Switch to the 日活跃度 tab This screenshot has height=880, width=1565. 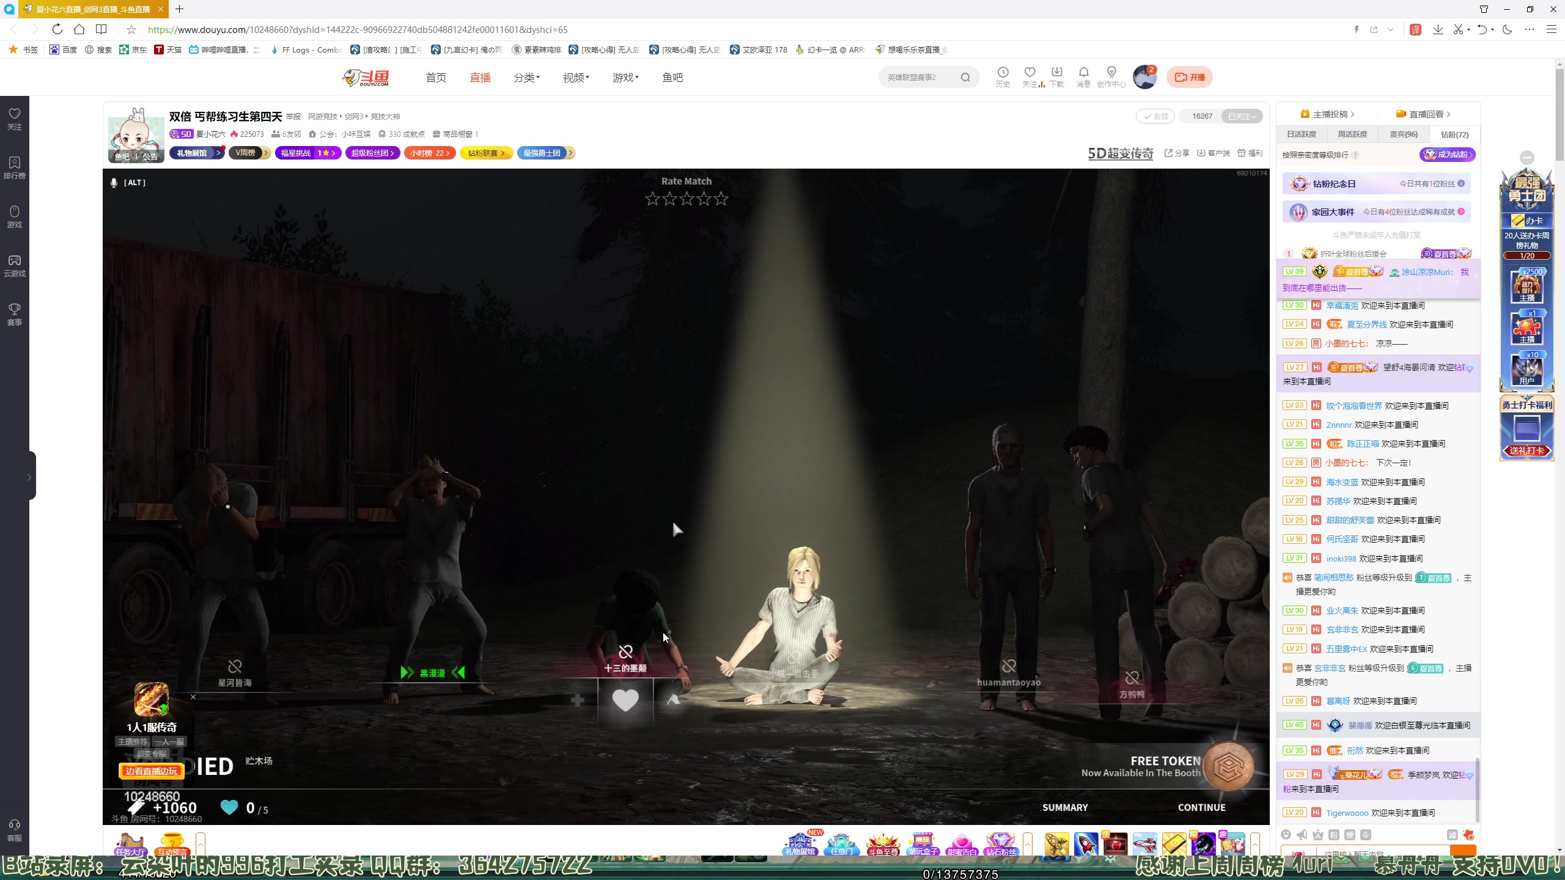(1302, 134)
